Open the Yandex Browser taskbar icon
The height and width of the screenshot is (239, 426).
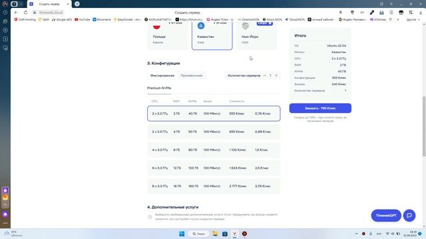(234, 234)
